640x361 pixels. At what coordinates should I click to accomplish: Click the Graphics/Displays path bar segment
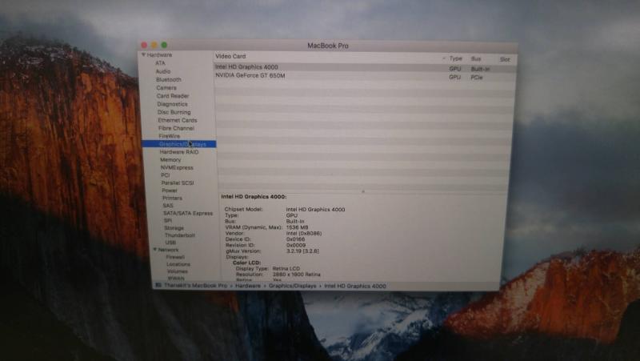(292, 286)
